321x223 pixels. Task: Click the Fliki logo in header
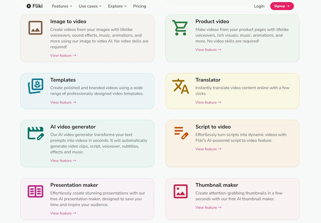coord(35,6)
